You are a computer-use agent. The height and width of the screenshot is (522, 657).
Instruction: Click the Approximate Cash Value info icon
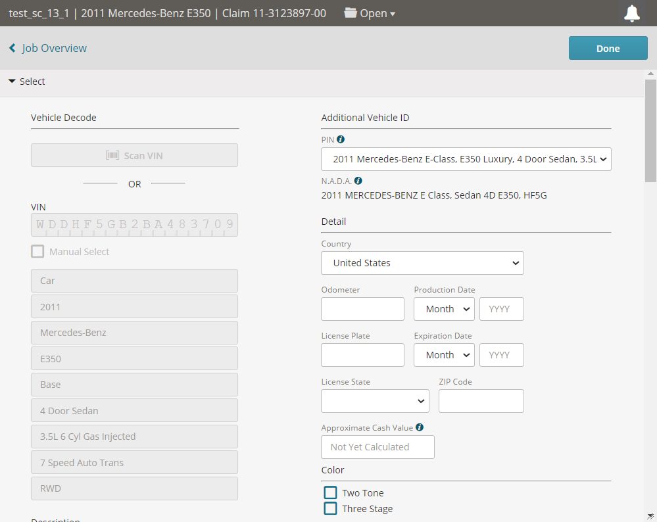click(420, 427)
